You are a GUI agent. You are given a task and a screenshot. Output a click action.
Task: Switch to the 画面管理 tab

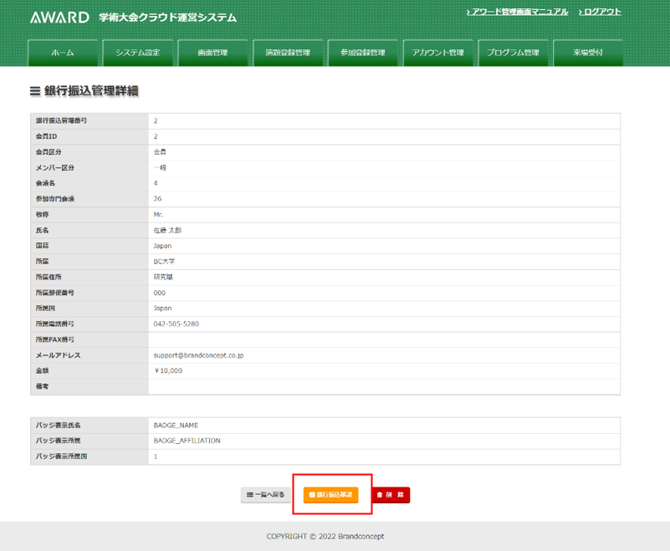tap(212, 53)
